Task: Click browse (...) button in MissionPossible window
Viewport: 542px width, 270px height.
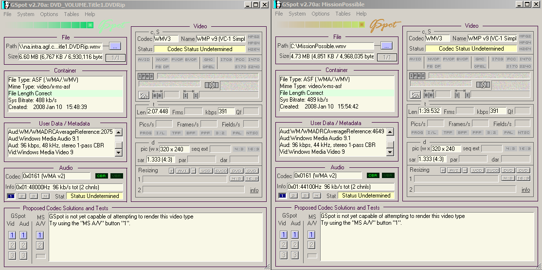Action: pos(387,46)
